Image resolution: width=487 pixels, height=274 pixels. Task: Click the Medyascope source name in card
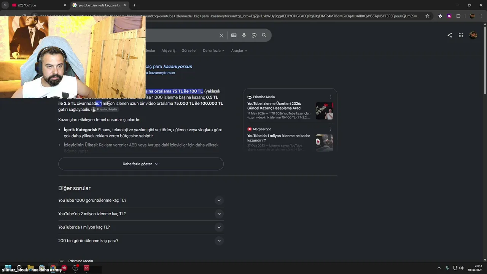(262, 129)
